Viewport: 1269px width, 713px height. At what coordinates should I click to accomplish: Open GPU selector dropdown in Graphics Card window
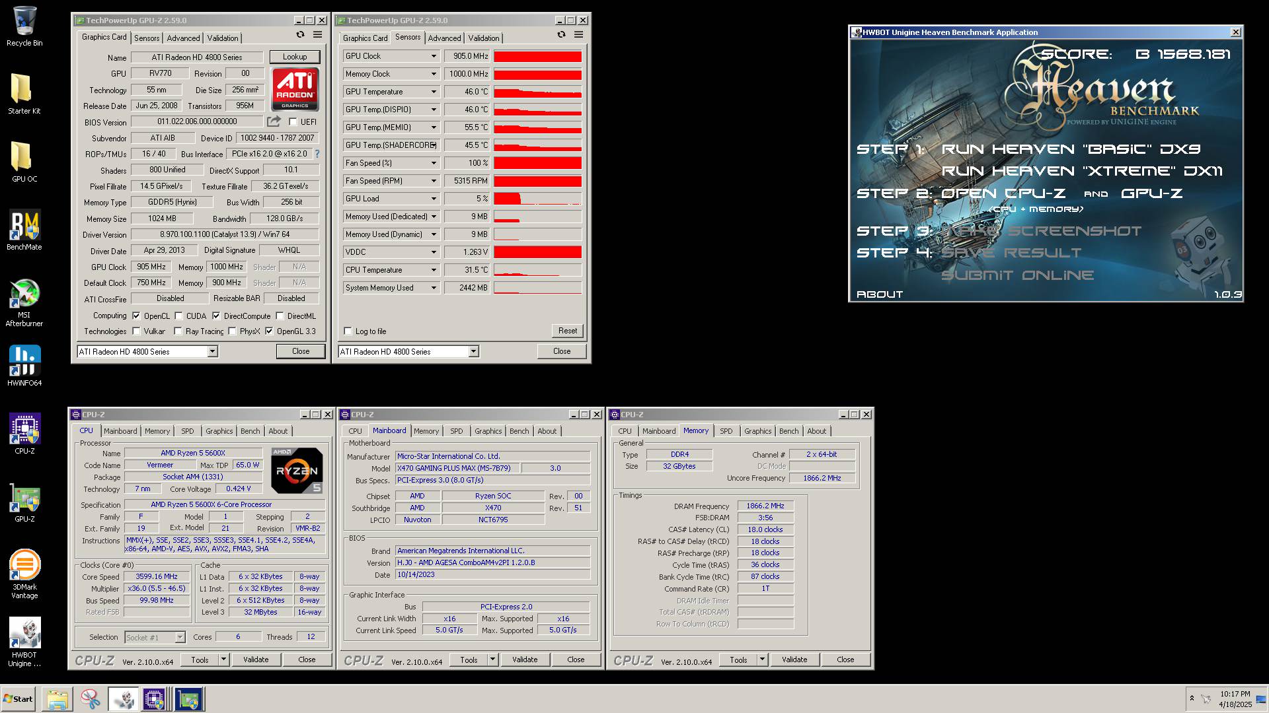[212, 352]
